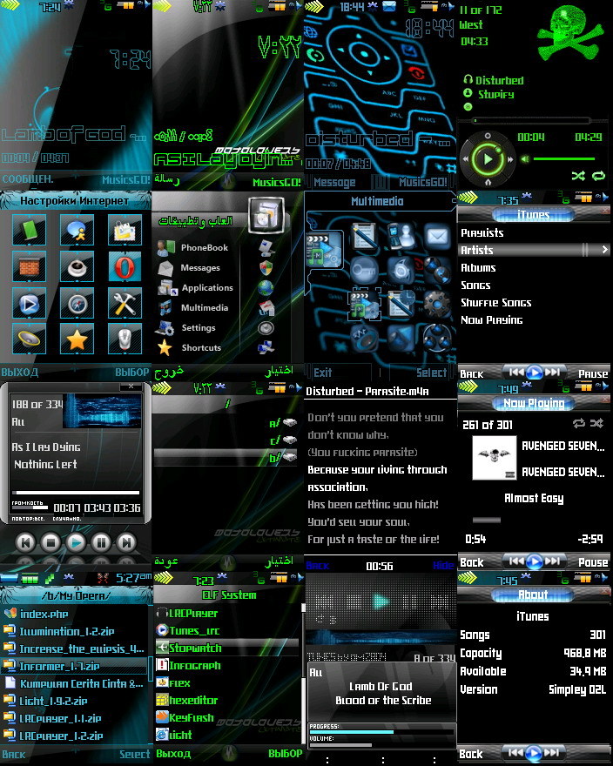This screenshot has height=766, width=613.
Task: Click the skip-next button in the As I Lay Dying player
Action: (x=126, y=542)
